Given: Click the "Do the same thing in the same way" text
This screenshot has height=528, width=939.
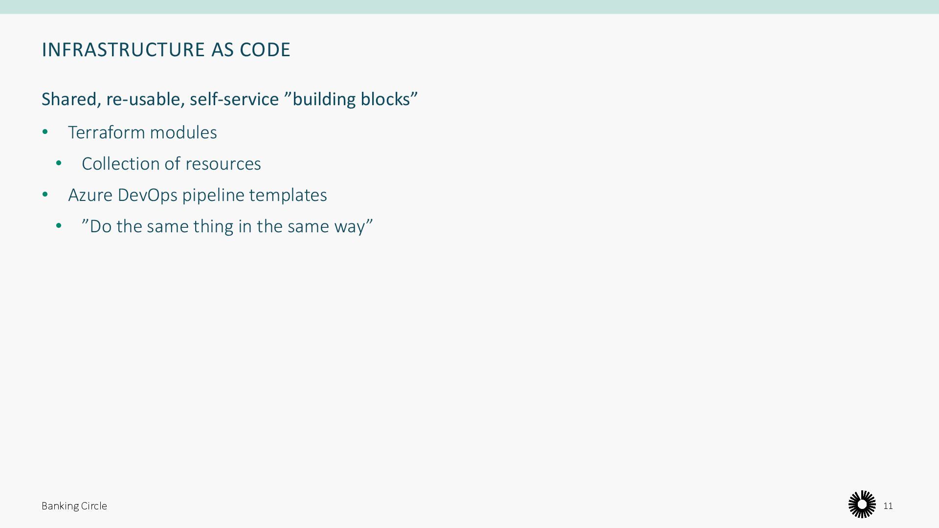Looking at the screenshot, I should tap(227, 226).
